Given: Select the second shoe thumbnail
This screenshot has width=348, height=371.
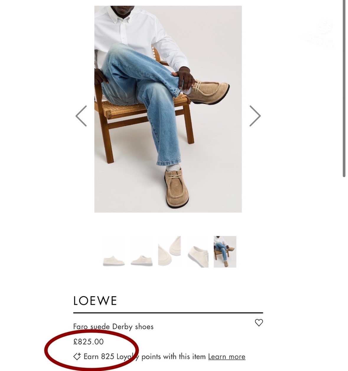Looking at the screenshot, I should [141, 252].
